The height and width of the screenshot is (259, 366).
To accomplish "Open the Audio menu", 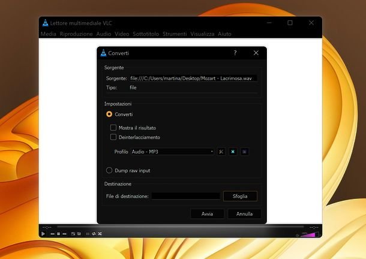I will (104, 34).
